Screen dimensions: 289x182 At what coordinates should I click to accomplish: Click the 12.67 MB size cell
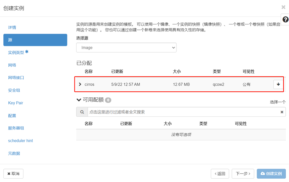181,84
